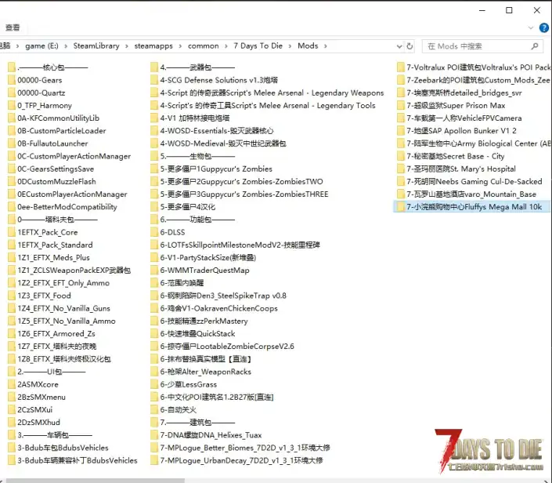Viewport: 552px width, 483px height.
Task: Expand the ribbon with top-right chevron
Action: (531, 27)
